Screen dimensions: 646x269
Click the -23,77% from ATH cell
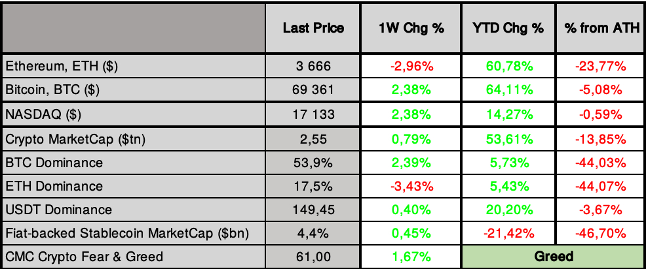(x=599, y=66)
